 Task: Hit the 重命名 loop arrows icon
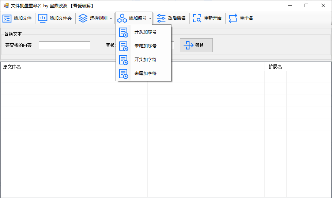(x=233, y=18)
